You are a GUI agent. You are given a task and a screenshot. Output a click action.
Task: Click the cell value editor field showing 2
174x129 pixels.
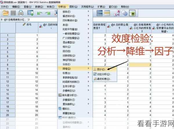click(42, 20)
